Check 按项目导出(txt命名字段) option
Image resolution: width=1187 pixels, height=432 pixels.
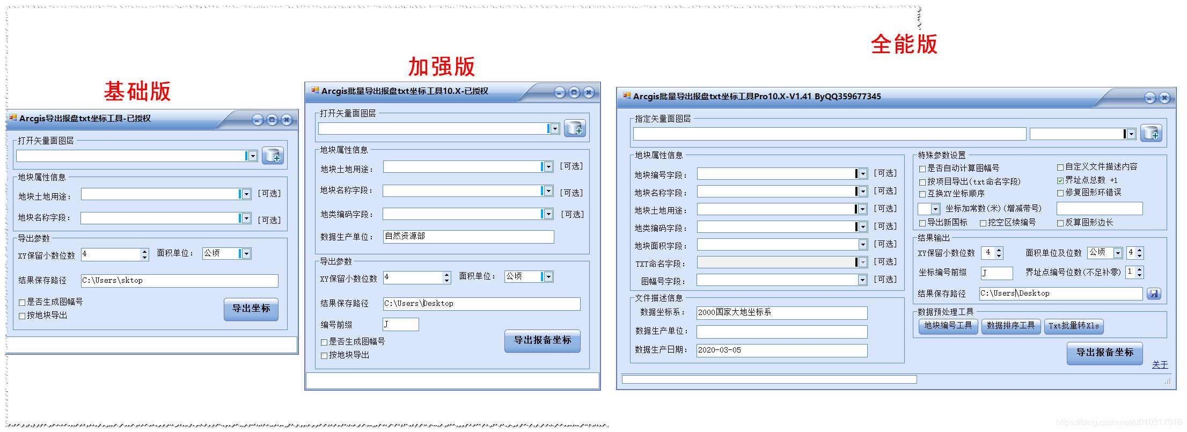(x=922, y=182)
